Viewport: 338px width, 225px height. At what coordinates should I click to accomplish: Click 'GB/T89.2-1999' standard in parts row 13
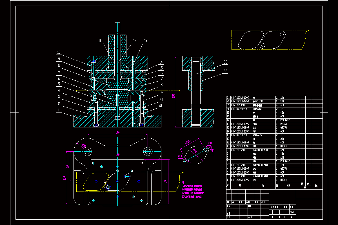point(238,135)
